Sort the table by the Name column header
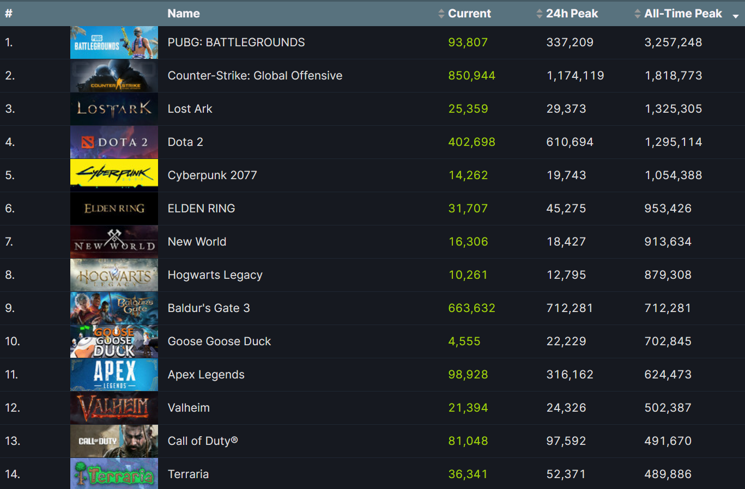745x489 pixels. point(184,14)
